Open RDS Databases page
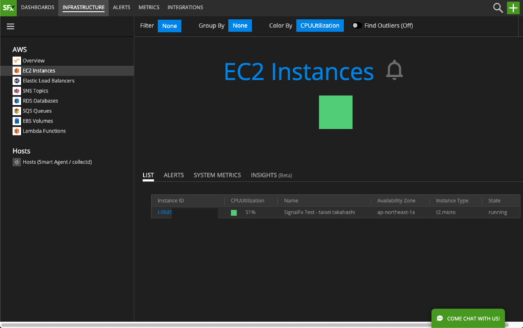The height and width of the screenshot is (328, 523). (41, 101)
